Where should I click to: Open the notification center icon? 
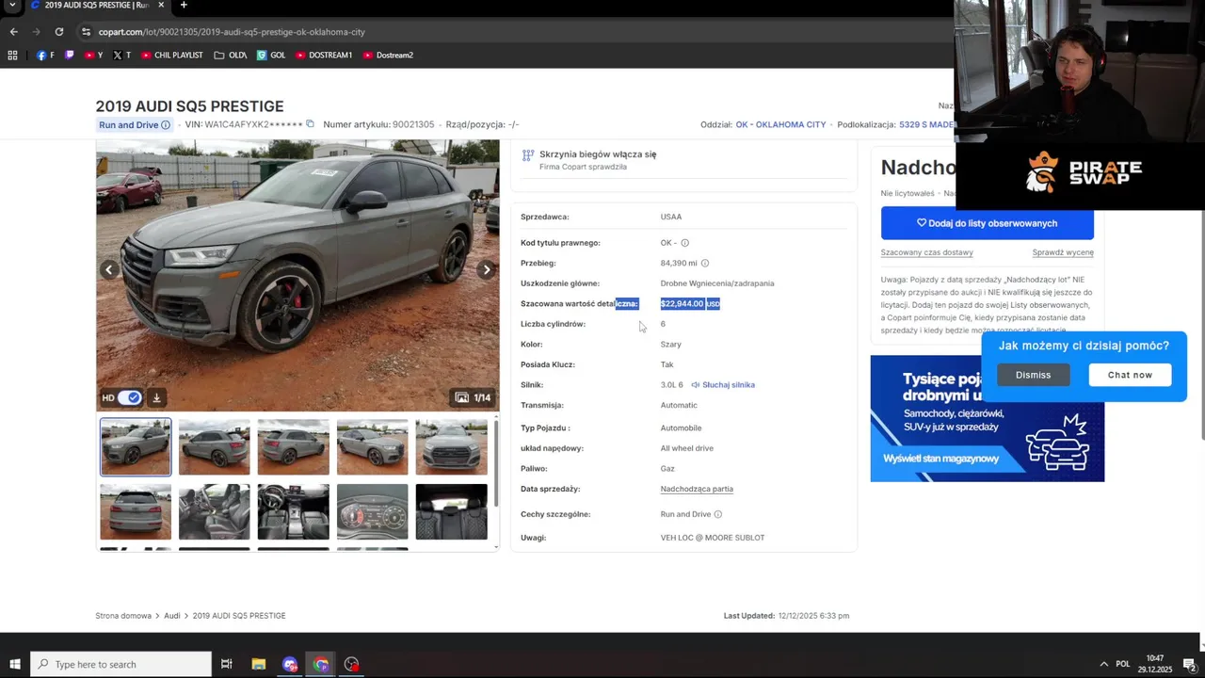tap(1190, 664)
